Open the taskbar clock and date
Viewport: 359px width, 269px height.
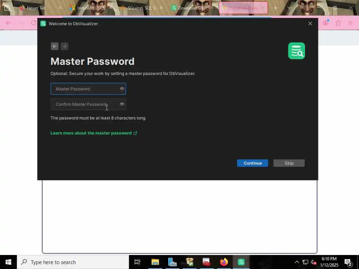[329, 262]
